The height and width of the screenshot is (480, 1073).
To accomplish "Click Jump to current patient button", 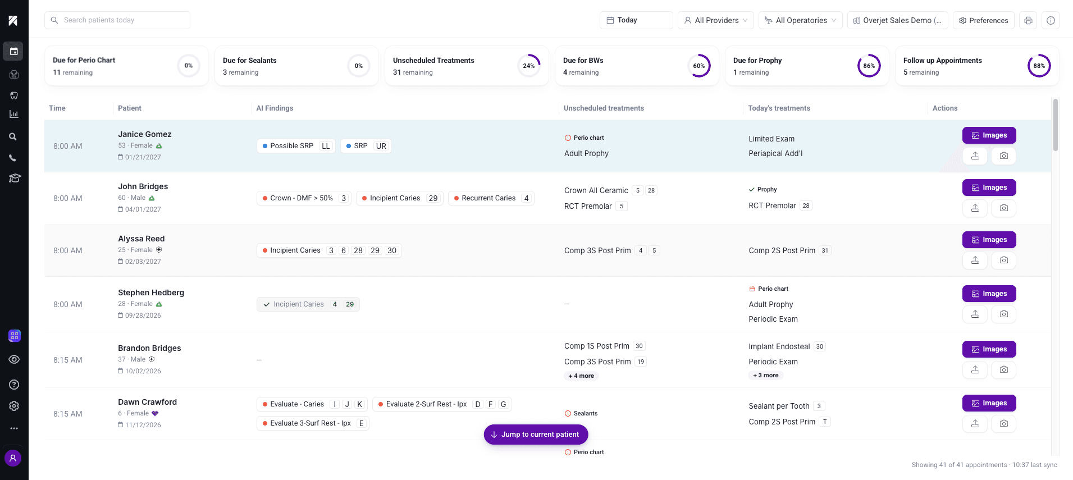I will (536, 435).
